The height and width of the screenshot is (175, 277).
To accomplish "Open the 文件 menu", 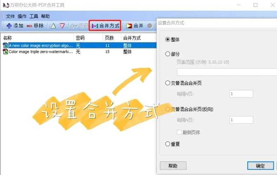I will [10, 16].
